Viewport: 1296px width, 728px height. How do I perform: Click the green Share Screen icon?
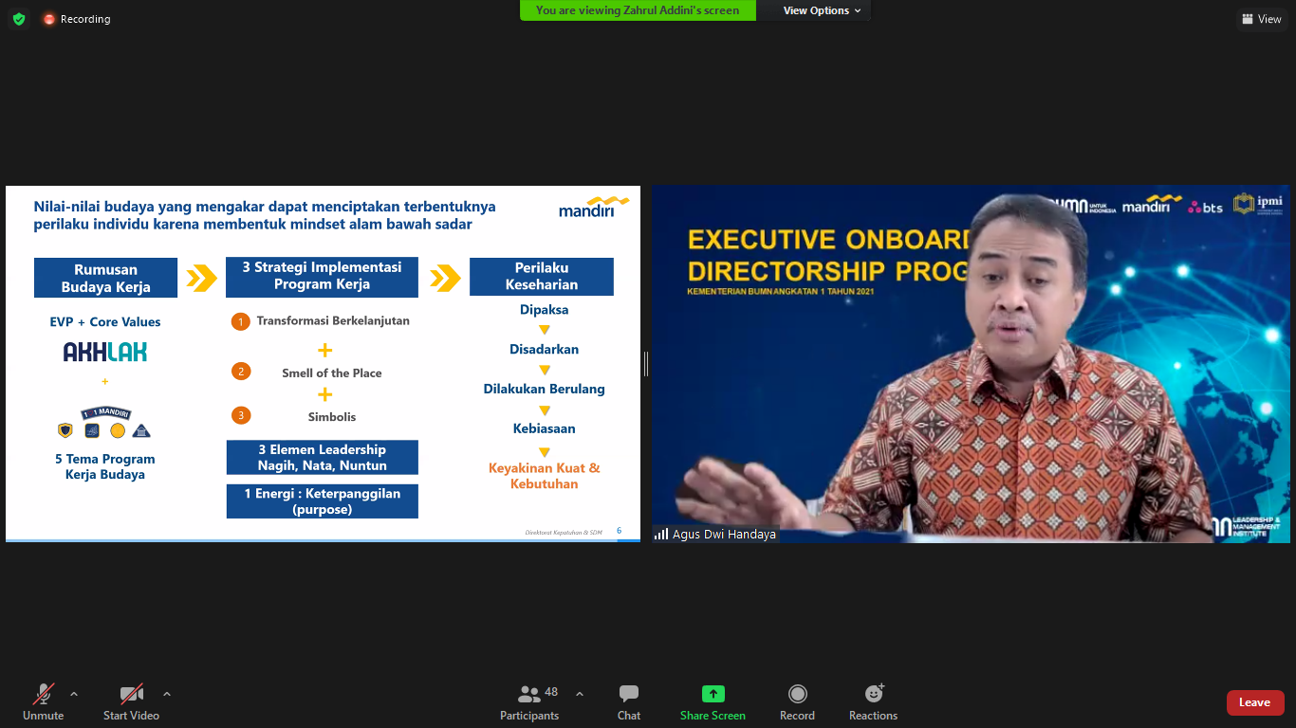click(713, 694)
